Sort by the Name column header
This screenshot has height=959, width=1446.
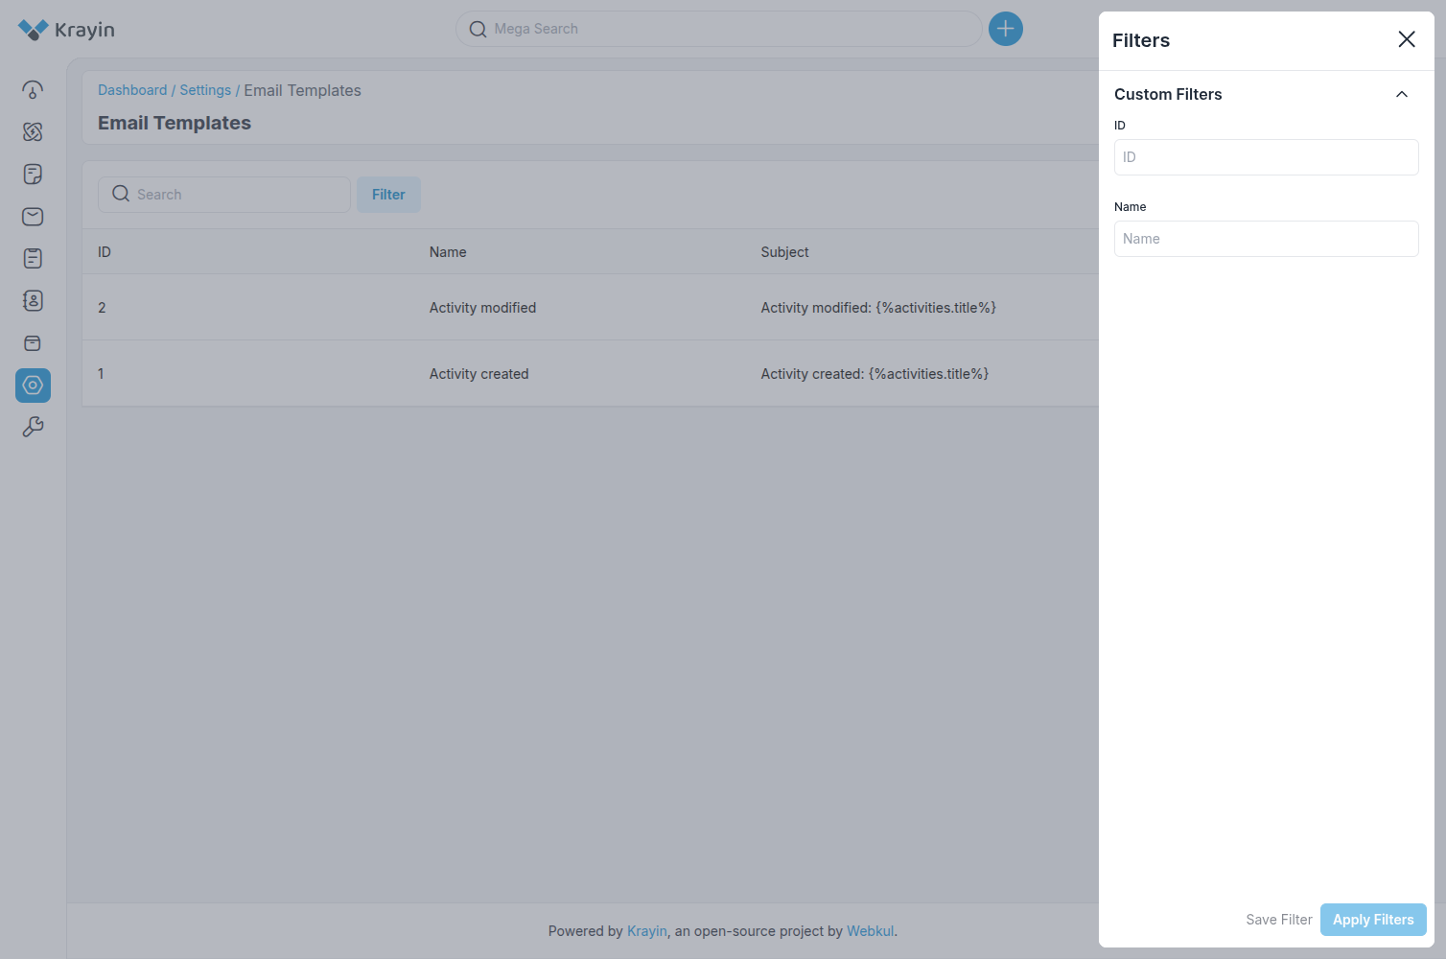tap(448, 252)
